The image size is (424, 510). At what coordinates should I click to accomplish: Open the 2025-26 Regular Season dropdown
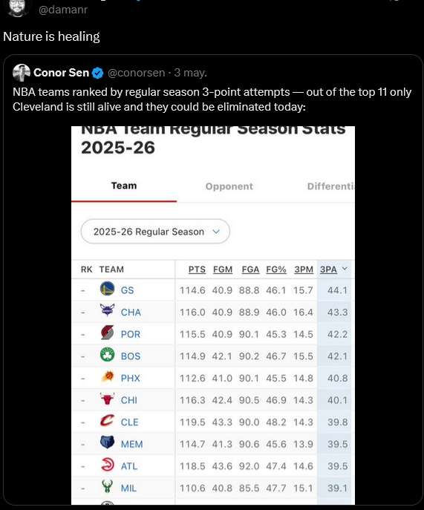click(x=155, y=232)
